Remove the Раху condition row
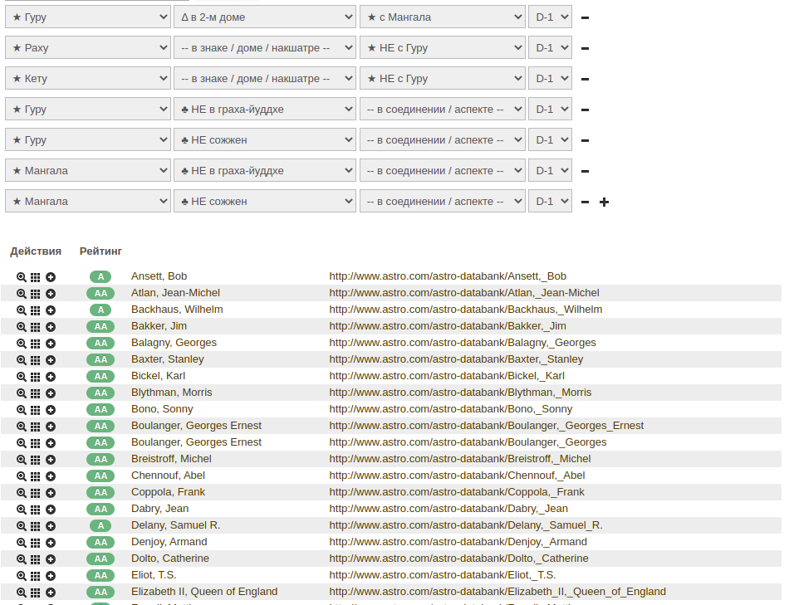The height and width of the screenshot is (605, 789). [585, 48]
